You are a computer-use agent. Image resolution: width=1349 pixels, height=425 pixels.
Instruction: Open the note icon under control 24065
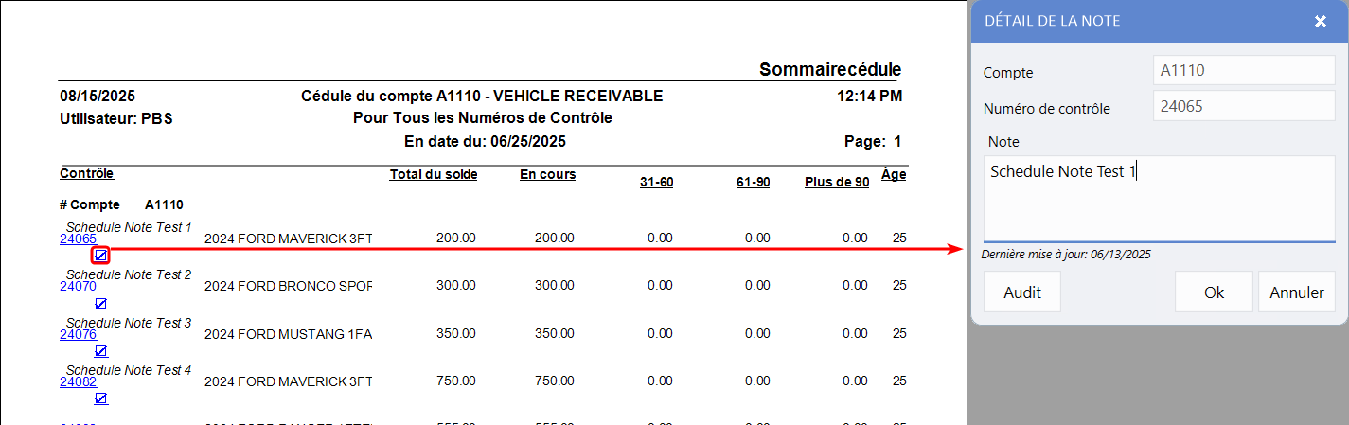(100, 256)
